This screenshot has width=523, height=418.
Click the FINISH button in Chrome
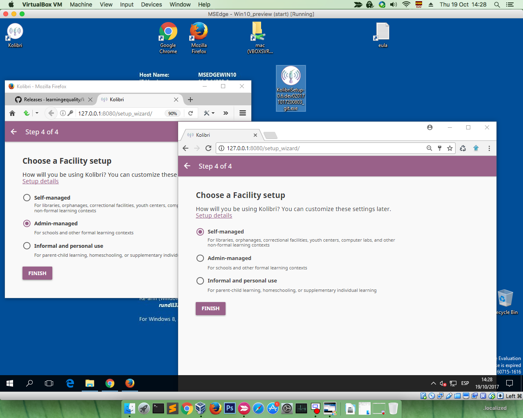coord(210,309)
